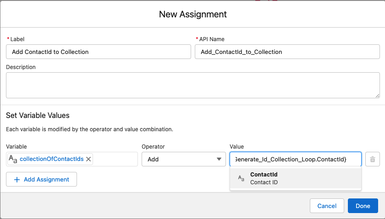Confirm with the Done button
The height and width of the screenshot is (219, 385).
tap(363, 206)
